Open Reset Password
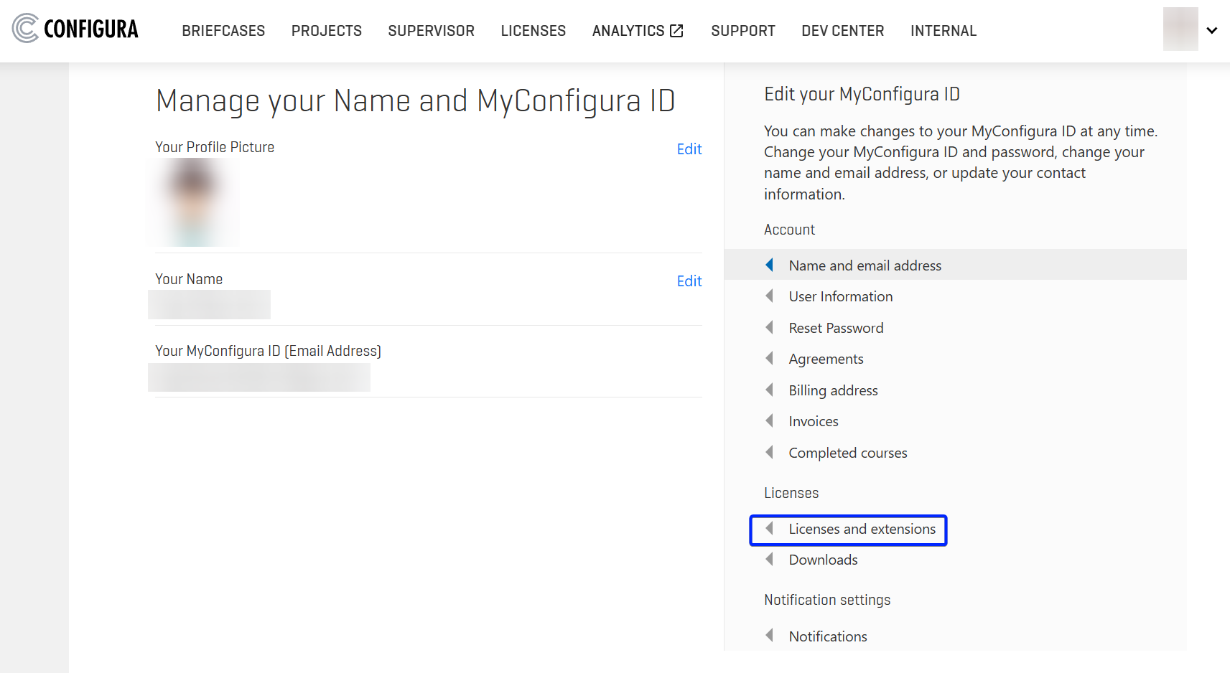Image resolution: width=1230 pixels, height=673 pixels. point(836,328)
